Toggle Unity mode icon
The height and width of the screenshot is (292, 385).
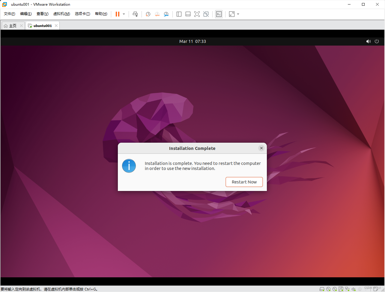(x=206, y=14)
